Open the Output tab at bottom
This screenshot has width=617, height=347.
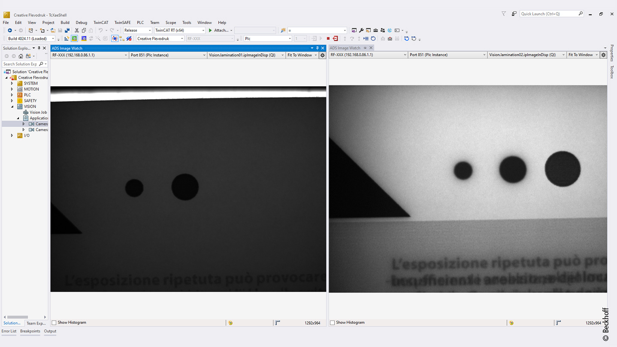pos(50,331)
